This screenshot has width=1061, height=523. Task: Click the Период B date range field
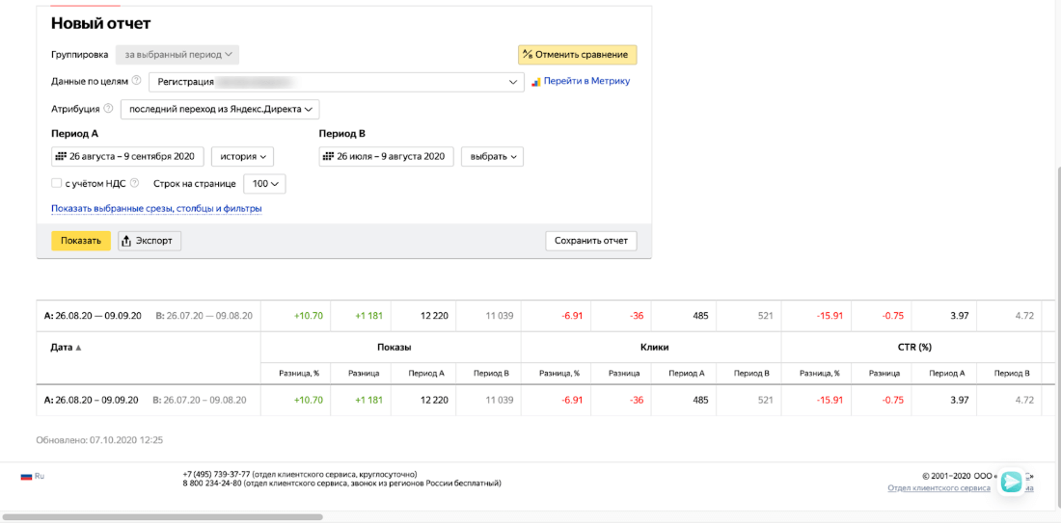click(387, 156)
